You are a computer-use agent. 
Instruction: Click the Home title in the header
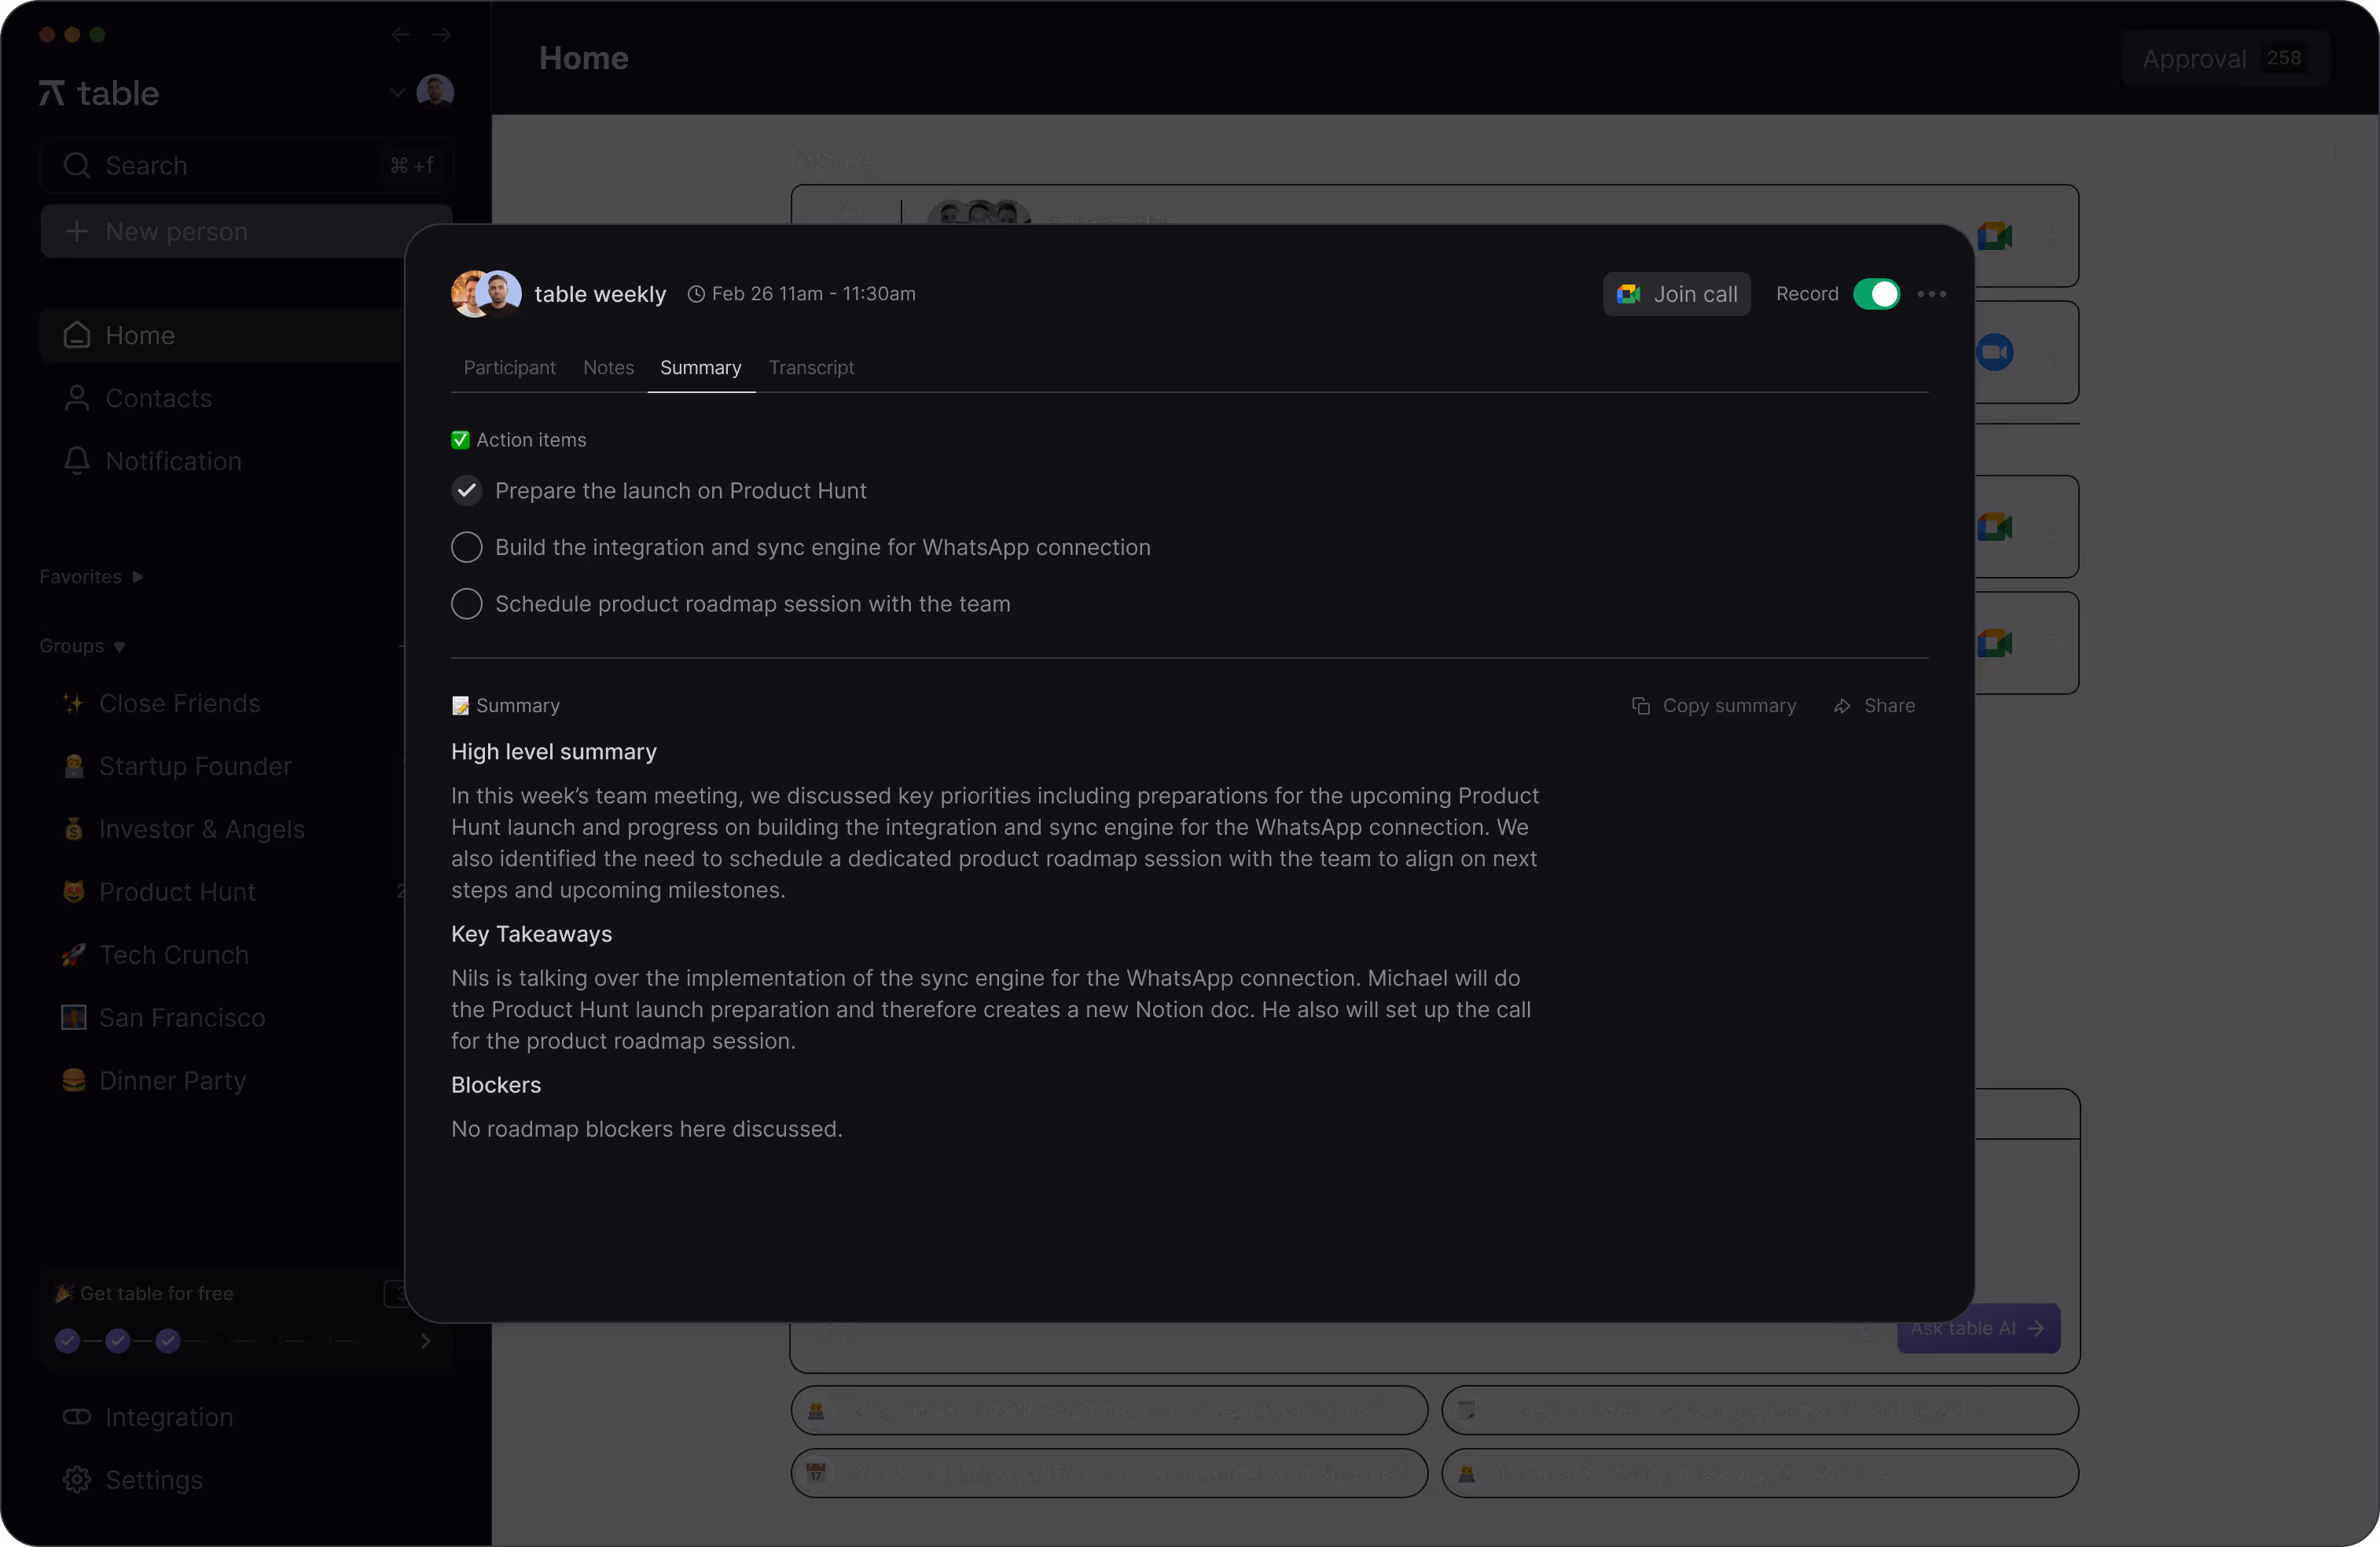point(584,58)
